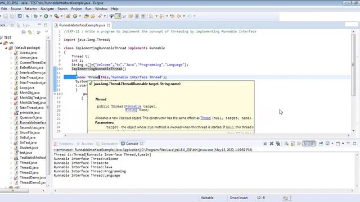Expand the arrow beside ThreadDemo.java
This screenshot has height=202, width=360.
click(x=11, y=178)
